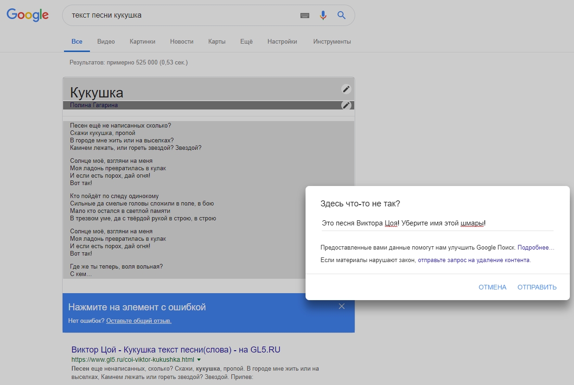This screenshot has height=385, width=574.
Task: Switch to the Видео tab
Action: coord(106,41)
